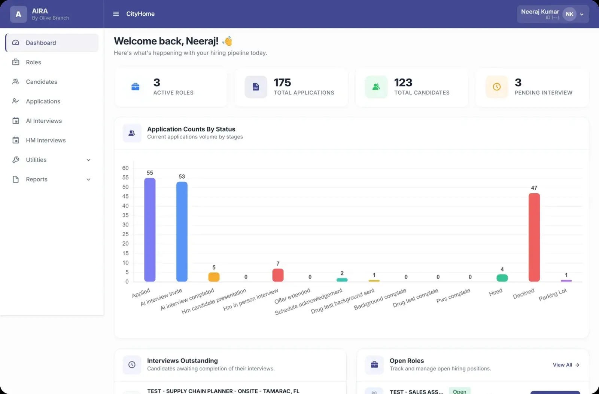The height and width of the screenshot is (394, 599).
Task: Open the HM Interviews page
Action: [52, 140]
